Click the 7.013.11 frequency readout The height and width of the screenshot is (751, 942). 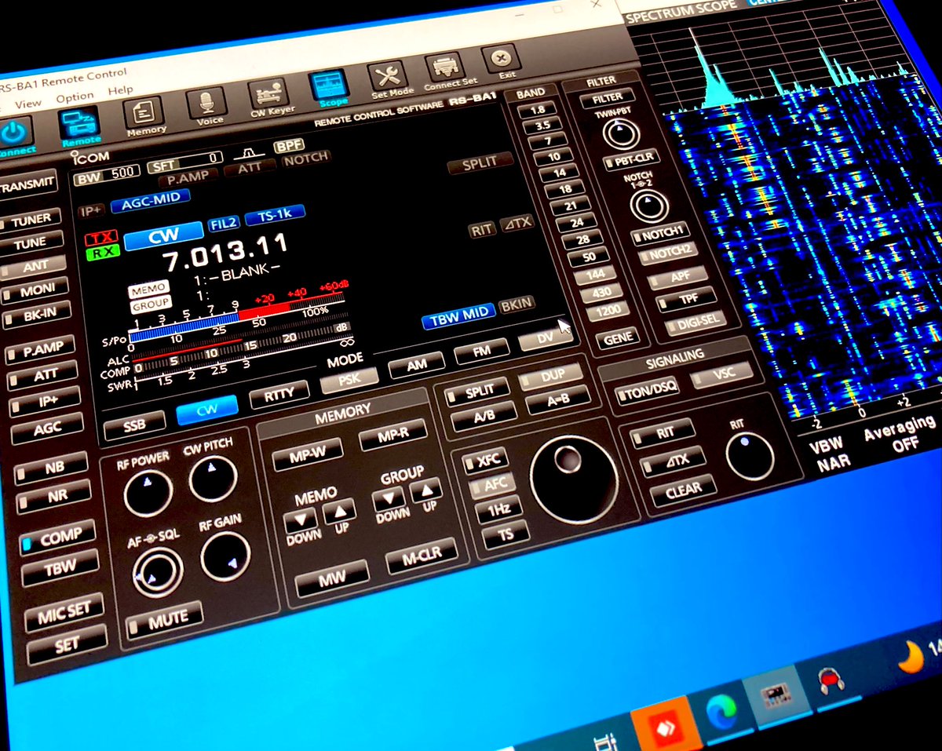pos(225,253)
